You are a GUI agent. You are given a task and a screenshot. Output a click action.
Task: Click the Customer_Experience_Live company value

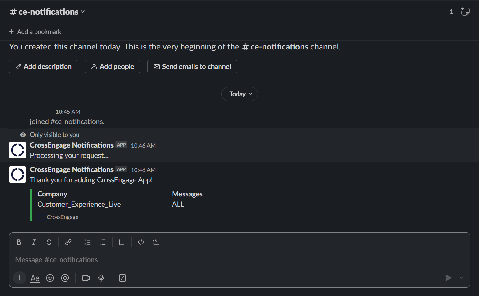tap(79, 204)
